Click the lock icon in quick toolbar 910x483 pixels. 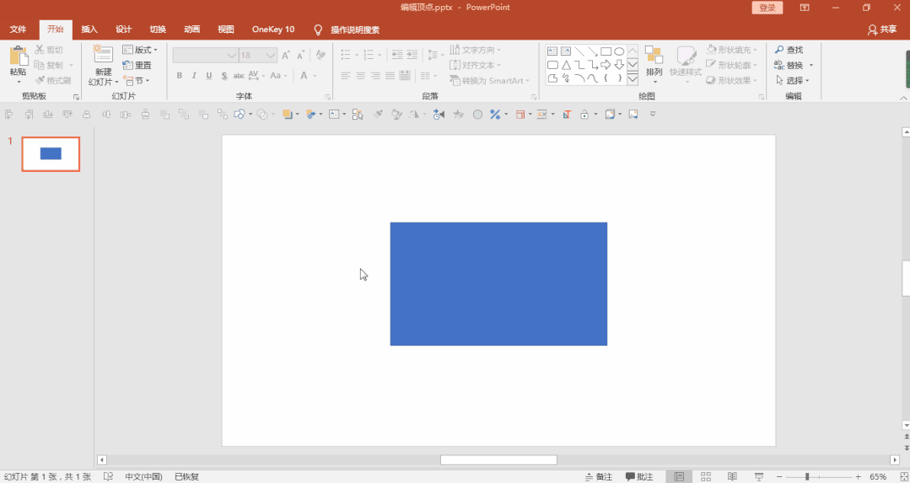point(584,115)
